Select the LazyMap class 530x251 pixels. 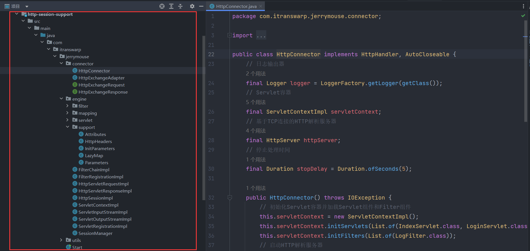click(94, 155)
